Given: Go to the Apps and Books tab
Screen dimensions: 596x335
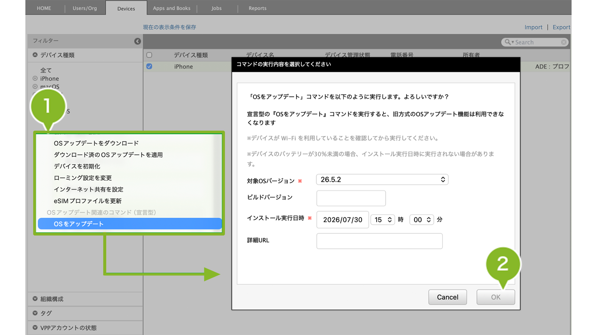Looking at the screenshot, I should pyautogui.click(x=172, y=8).
